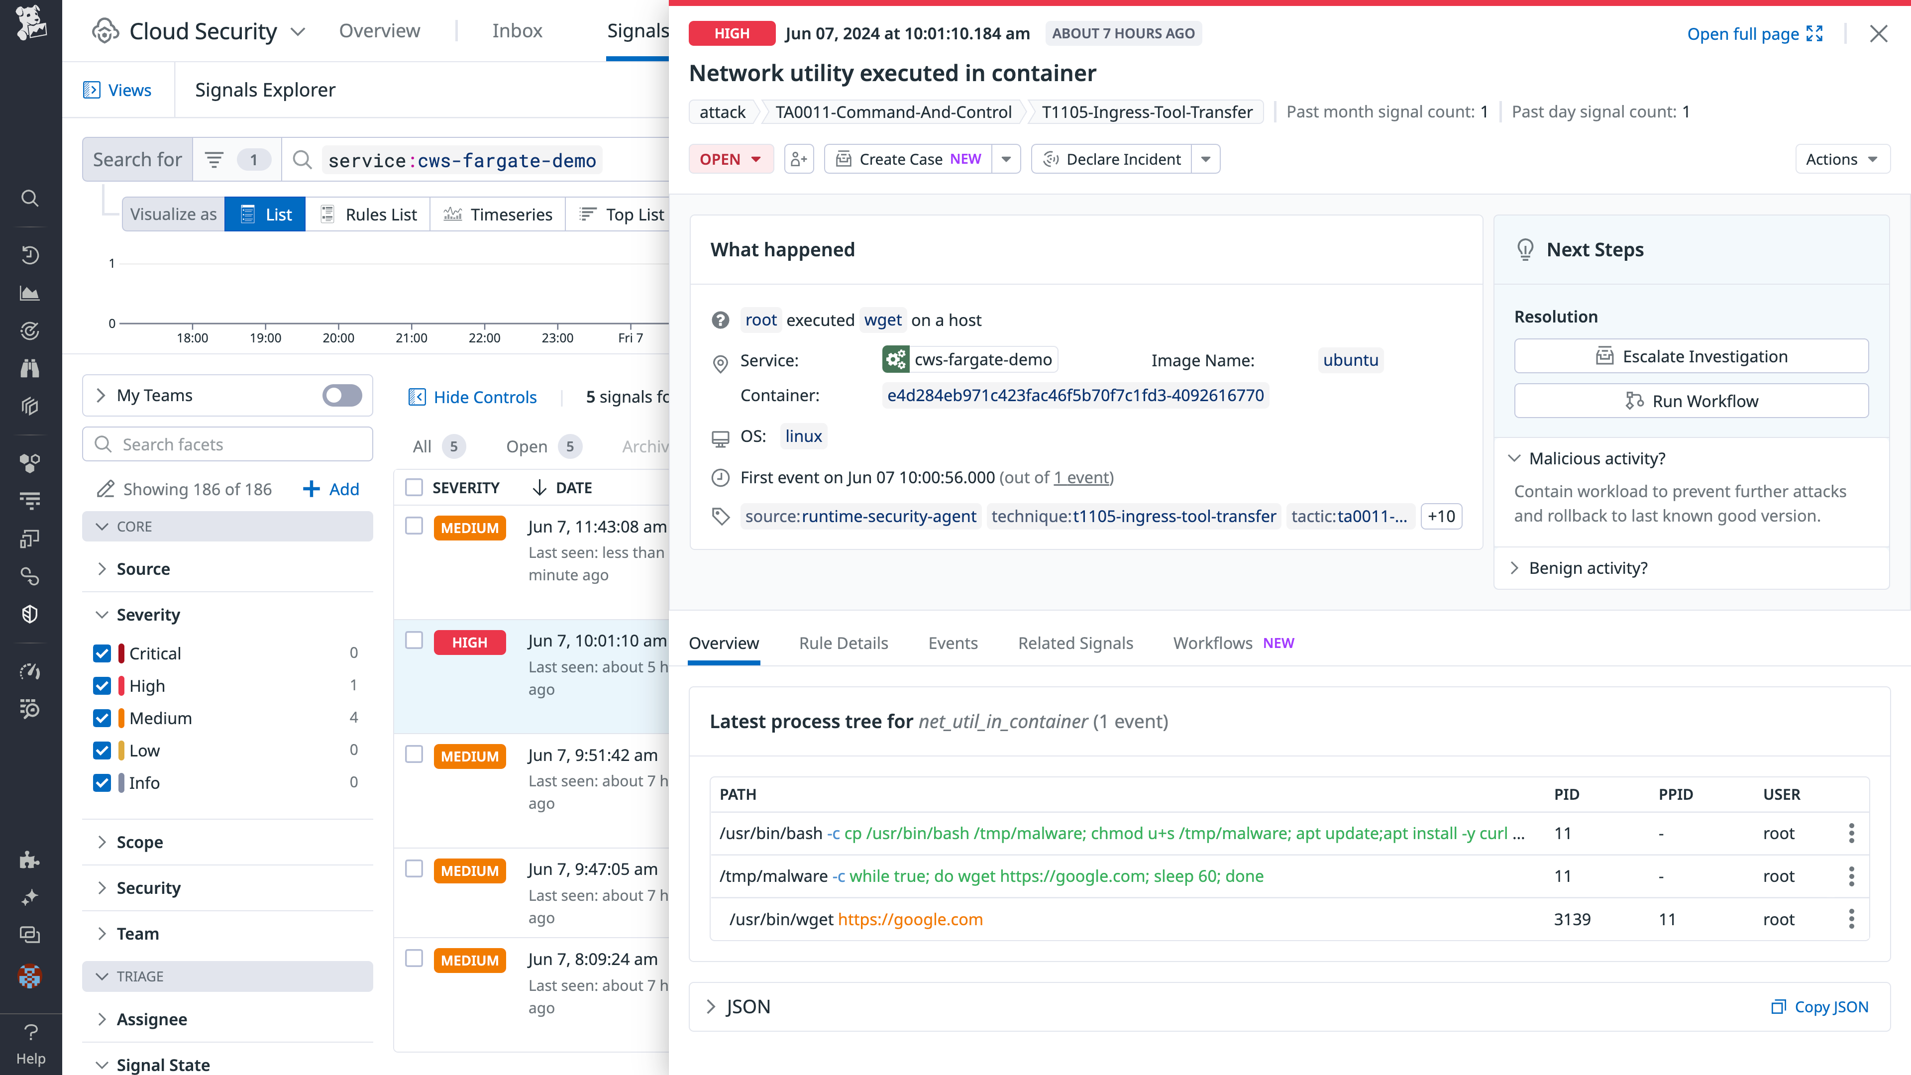This screenshot has height=1075, width=1911.
Task: Click inside the Search facets input field
Action: [227, 443]
